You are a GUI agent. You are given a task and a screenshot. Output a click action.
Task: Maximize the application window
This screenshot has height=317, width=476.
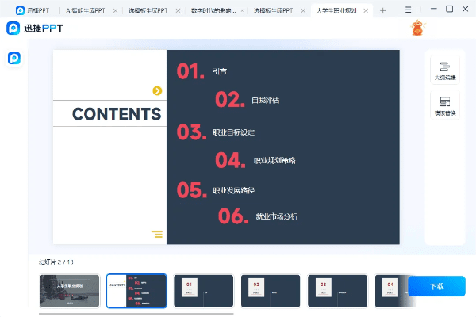[449, 9]
